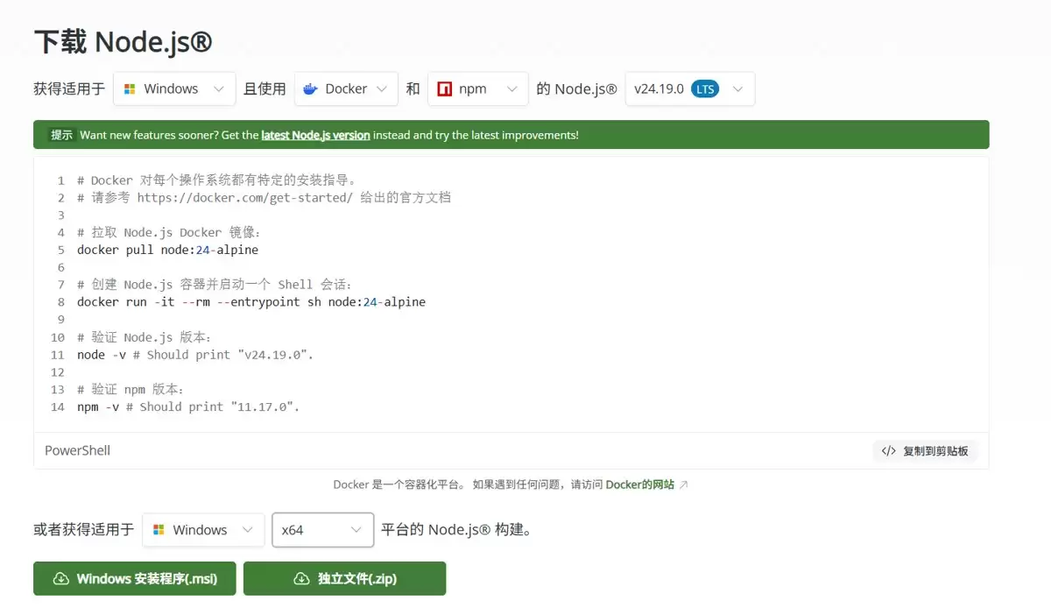The height and width of the screenshot is (615, 1051).
Task: Open the latest Node.js version link
Action: 315,135
